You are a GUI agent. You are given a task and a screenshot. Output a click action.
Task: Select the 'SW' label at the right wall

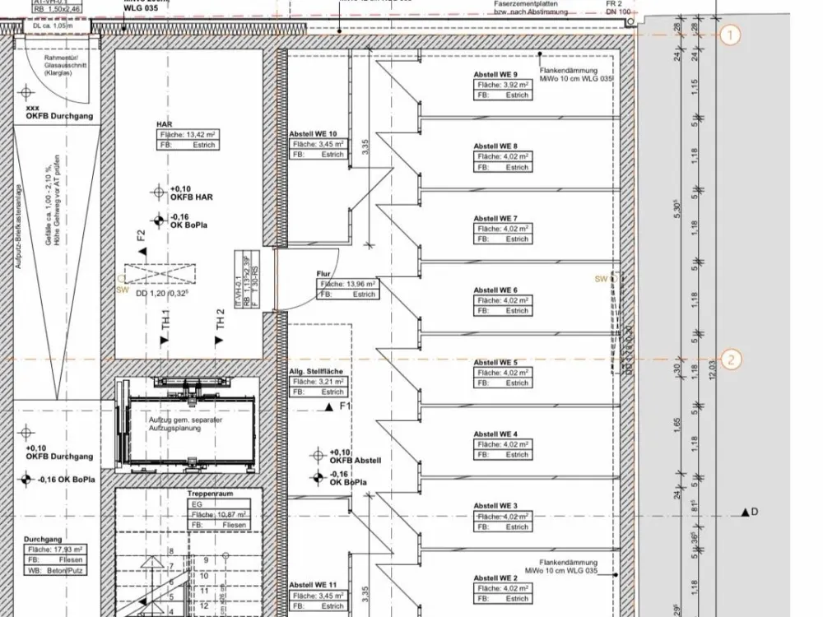601,279
